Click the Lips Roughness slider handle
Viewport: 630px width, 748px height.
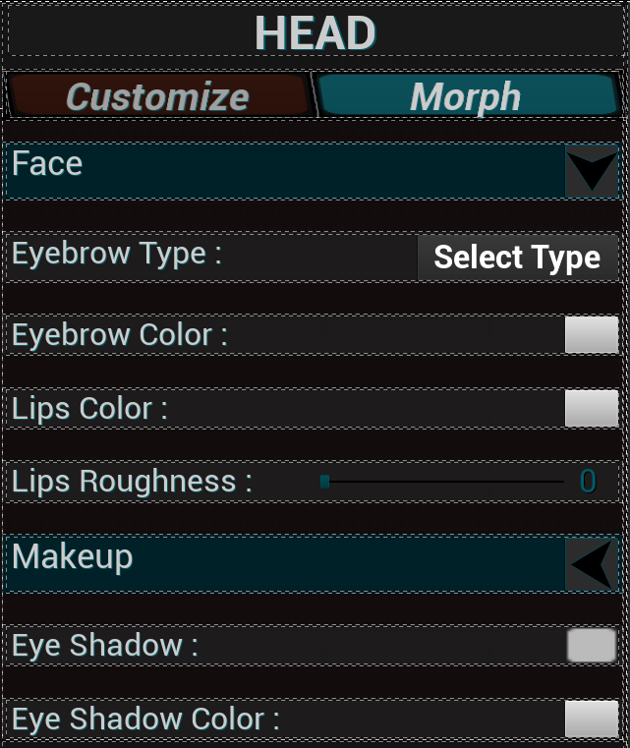[x=324, y=482]
